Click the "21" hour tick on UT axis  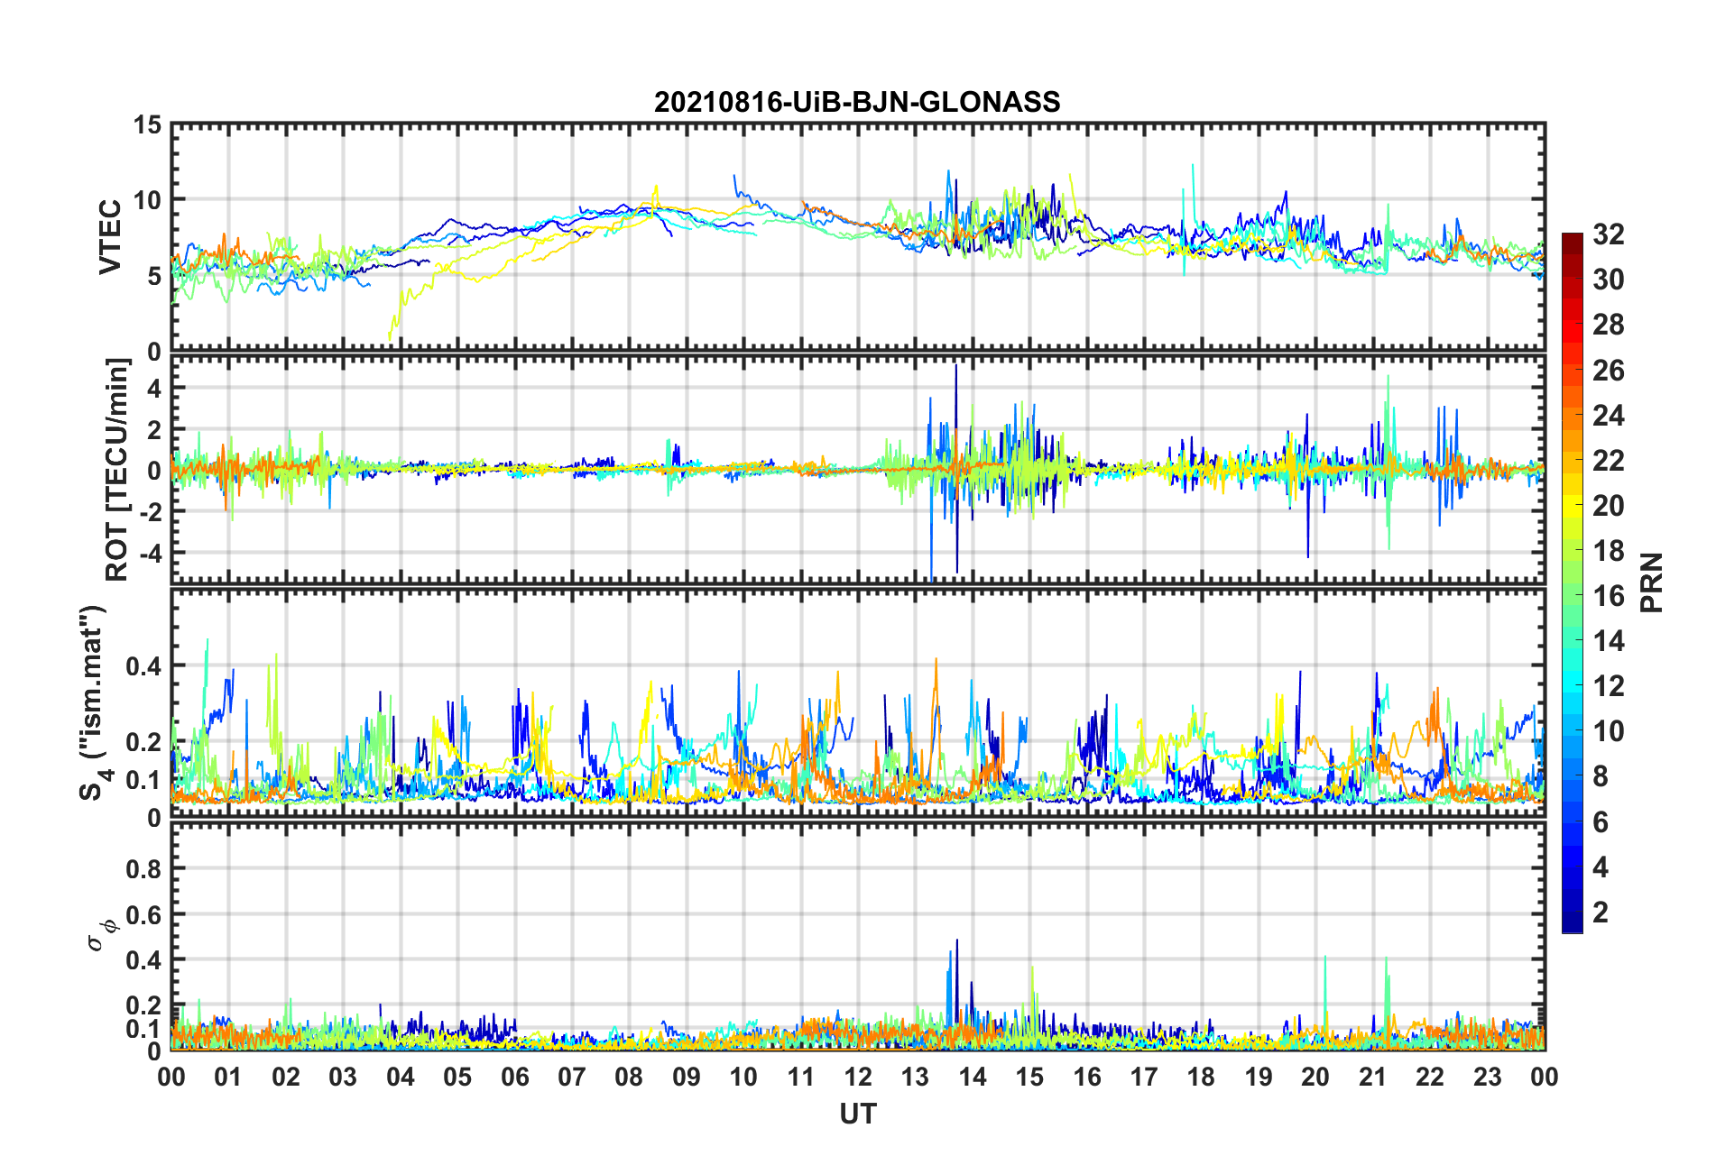pyautogui.click(x=1372, y=1077)
